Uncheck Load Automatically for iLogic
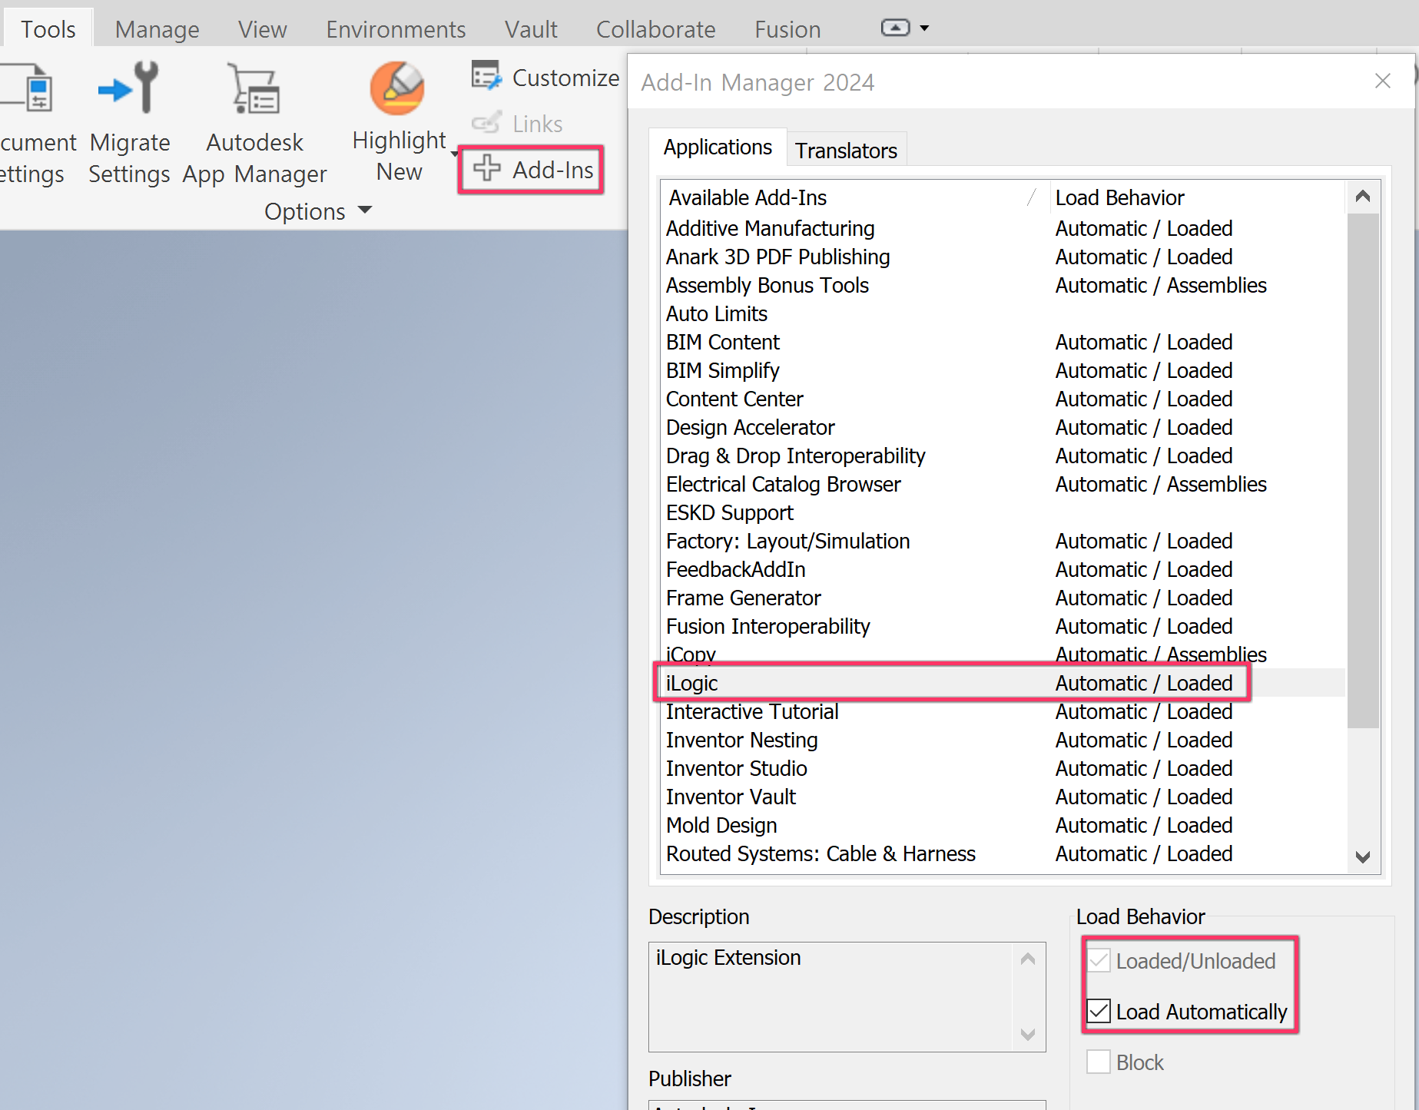 pos(1099,1012)
